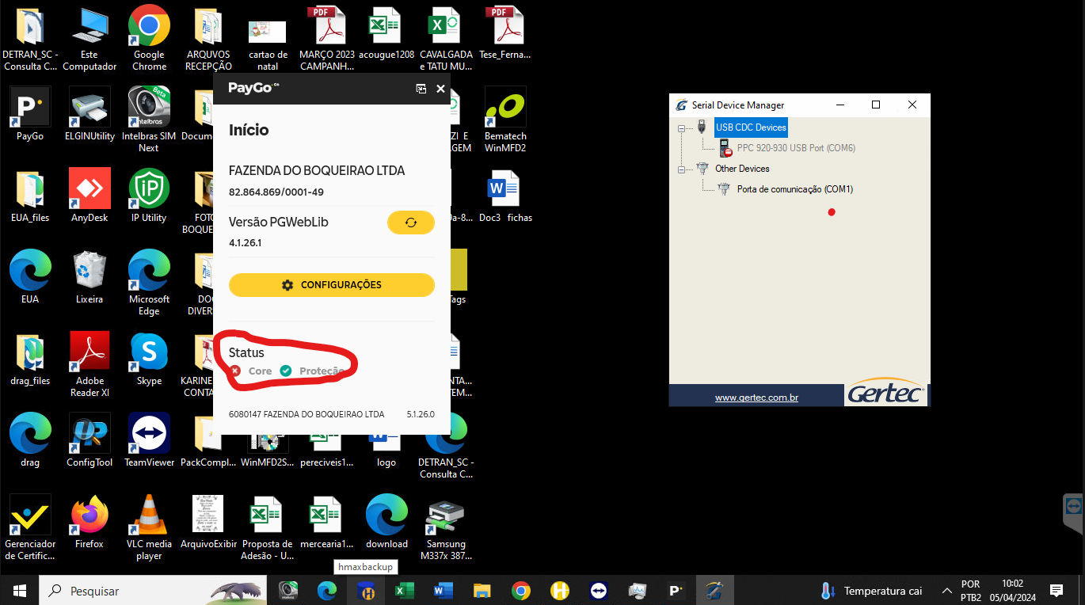Open the www.gertec.com.br link
This screenshot has width=1085, height=605.
coord(756,398)
